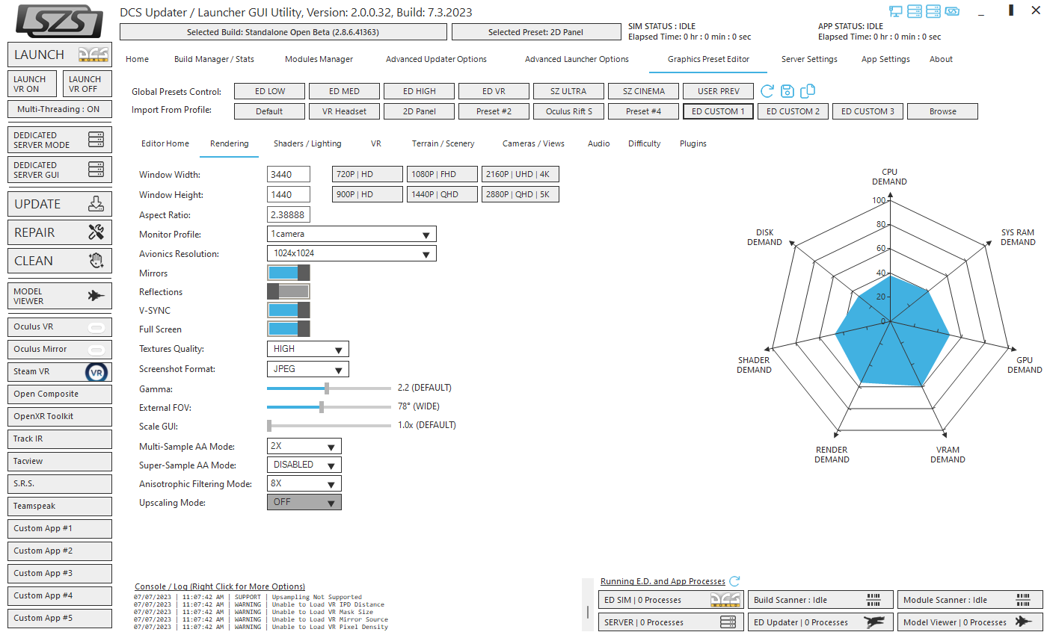Click the VR badge icon on Steam VR

(96, 372)
